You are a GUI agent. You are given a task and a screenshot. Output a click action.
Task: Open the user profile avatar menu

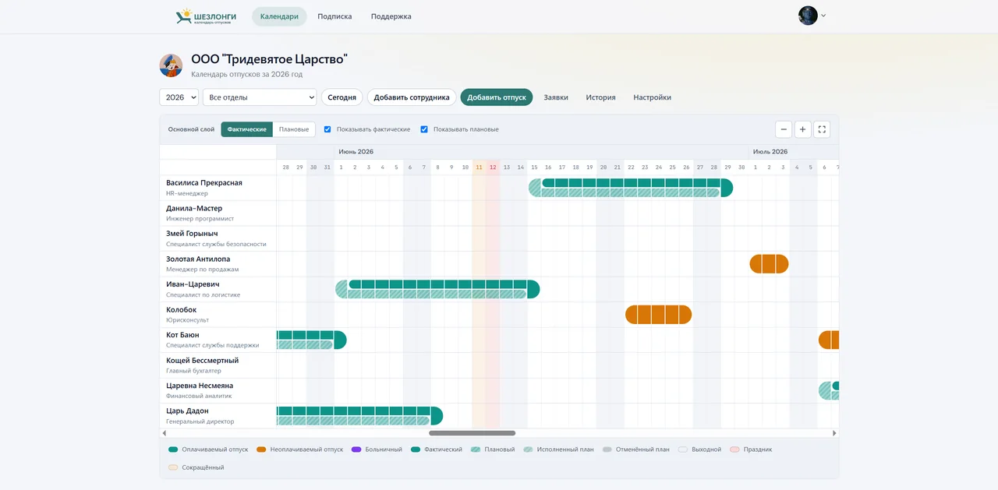[808, 16]
